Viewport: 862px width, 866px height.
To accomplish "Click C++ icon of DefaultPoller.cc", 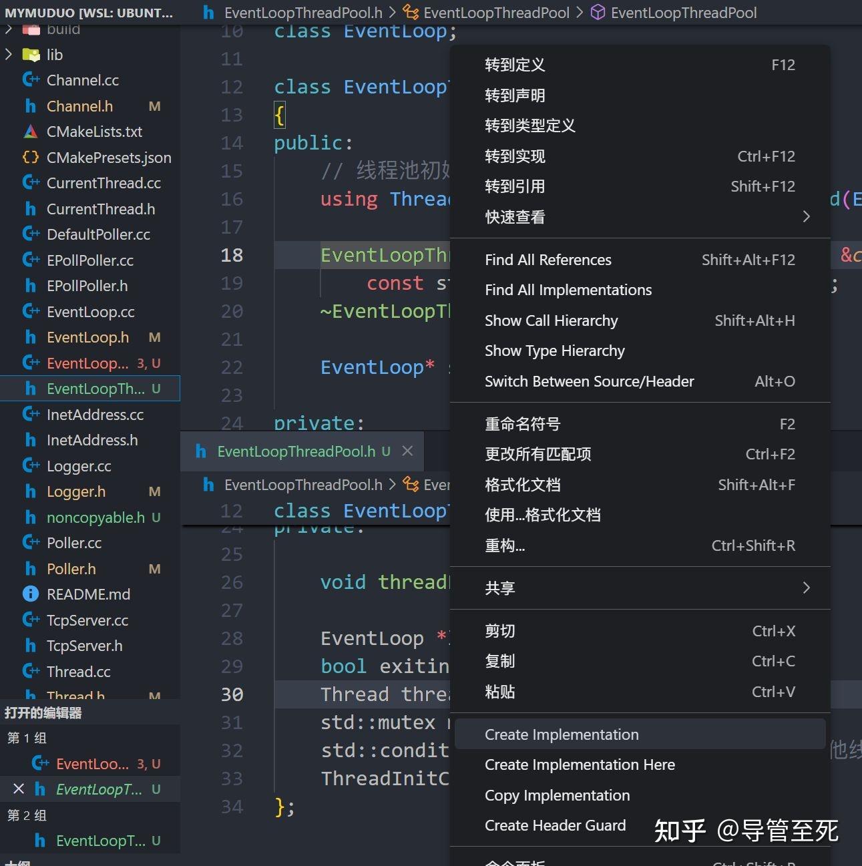I will pyautogui.click(x=31, y=234).
